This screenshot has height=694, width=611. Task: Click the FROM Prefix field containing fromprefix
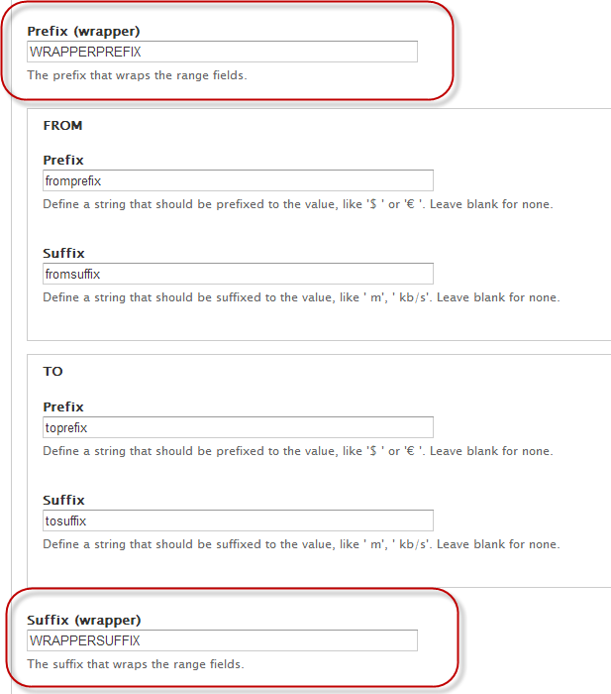tap(238, 180)
